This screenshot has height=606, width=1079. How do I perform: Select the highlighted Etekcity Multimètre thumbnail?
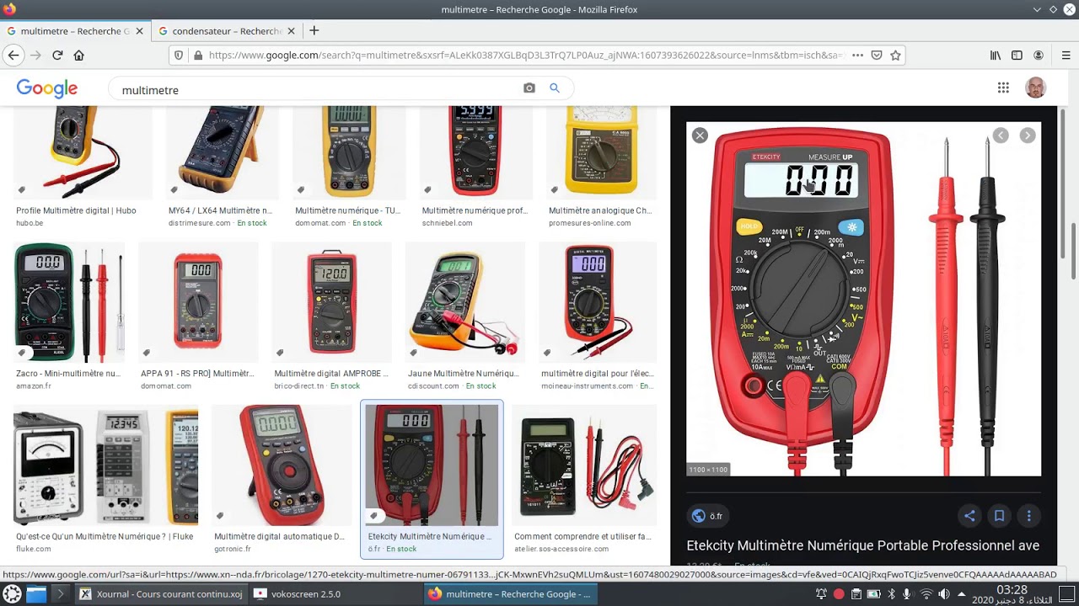tap(432, 465)
